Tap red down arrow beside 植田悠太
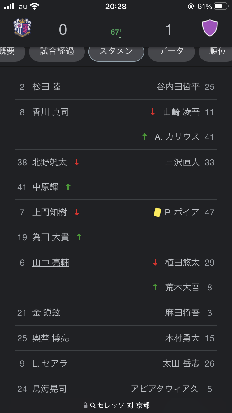This screenshot has width=232, height=413. [155, 263]
